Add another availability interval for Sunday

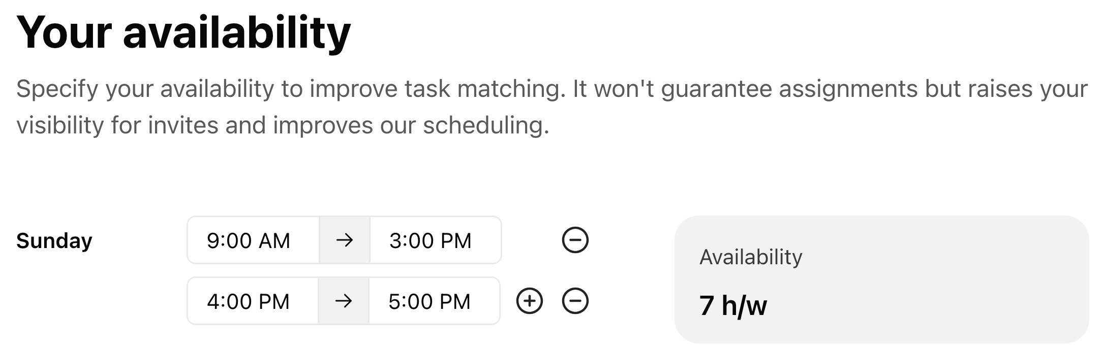[x=530, y=300]
